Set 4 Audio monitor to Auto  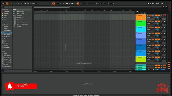tap(150, 33)
